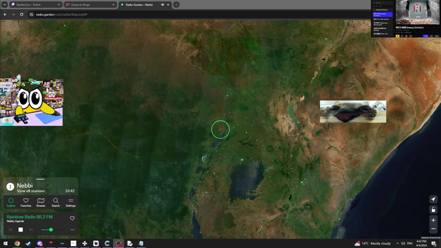Zoom in the map with plus button
441x248 pixels.
pos(433,220)
